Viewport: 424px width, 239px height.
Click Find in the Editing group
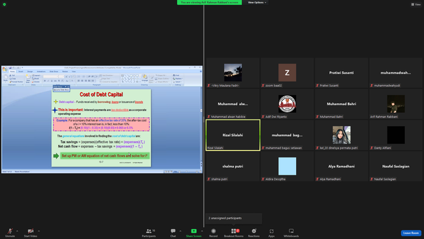tap(177, 75)
